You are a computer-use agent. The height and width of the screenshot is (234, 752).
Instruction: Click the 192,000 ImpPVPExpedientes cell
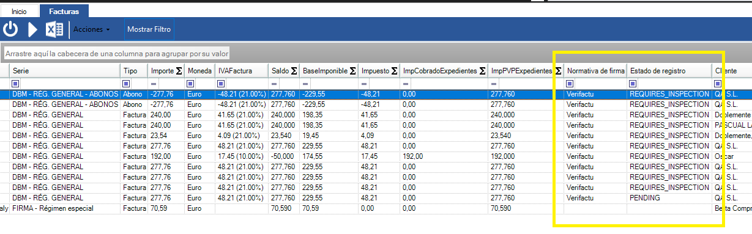click(x=526, y=156)
